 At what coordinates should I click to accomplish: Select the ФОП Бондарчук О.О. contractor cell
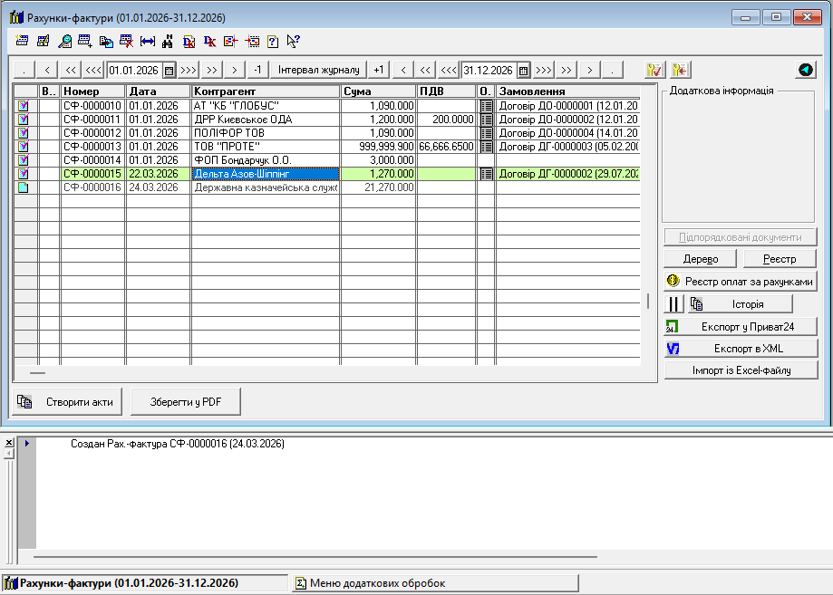click(x=265, y=160)
